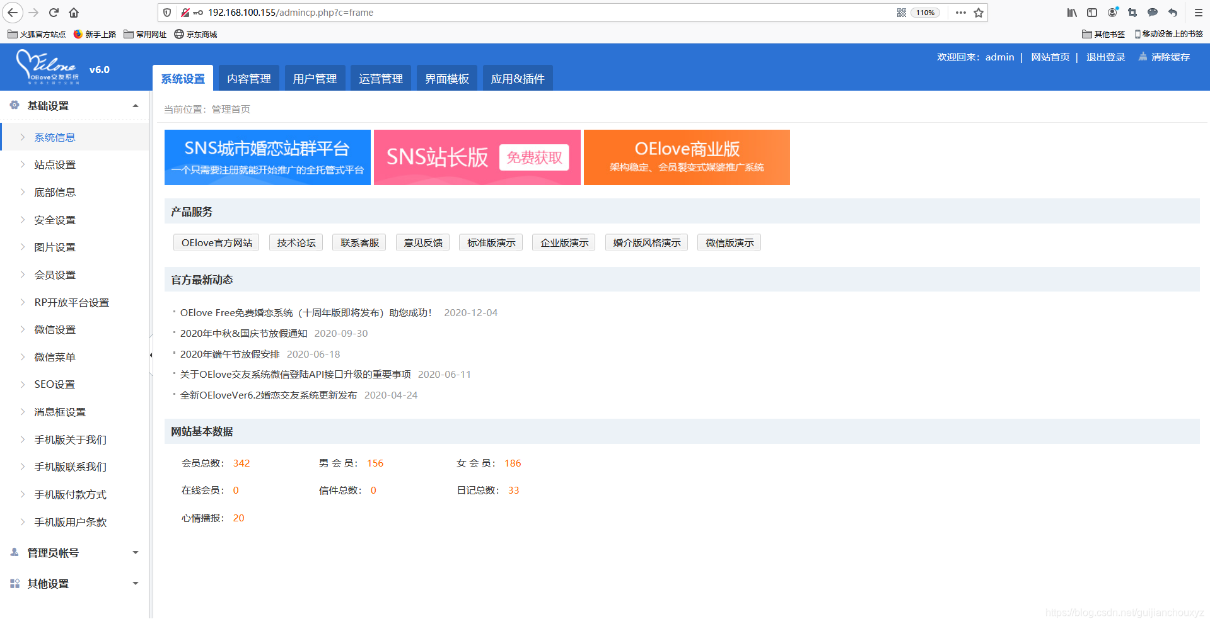The image size is (1210, 624).
Task: Open the OElove官方网站 button
Action: click(216, 242)
